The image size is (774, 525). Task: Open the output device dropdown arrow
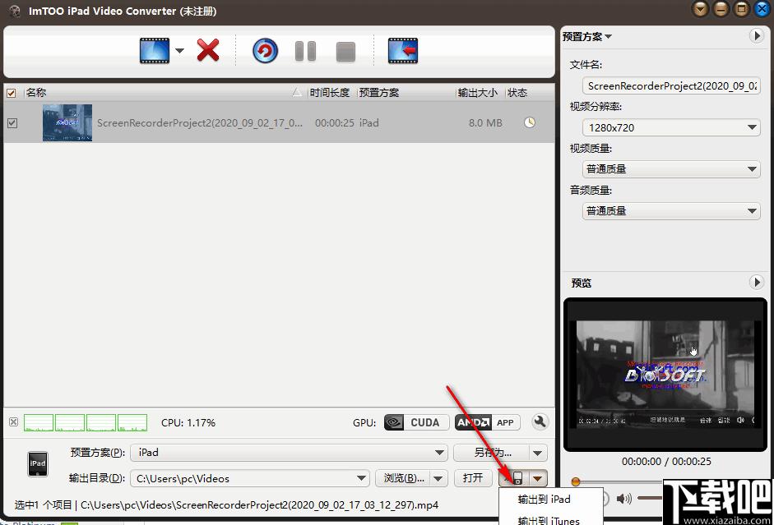[538, 478]
